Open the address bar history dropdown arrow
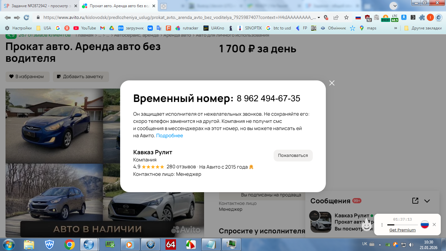 (319, 18)
